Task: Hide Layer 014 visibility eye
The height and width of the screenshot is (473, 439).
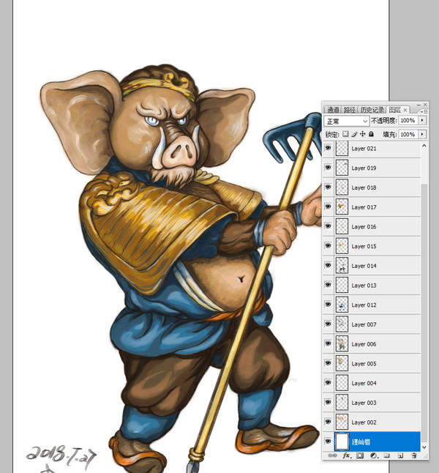Action: pyautogui.click(x=328, y=266)
